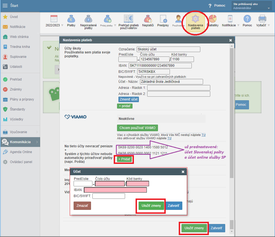Open Suplovanie sidebar icon
This screenshot has width=275, height=237.
point(5,57)
